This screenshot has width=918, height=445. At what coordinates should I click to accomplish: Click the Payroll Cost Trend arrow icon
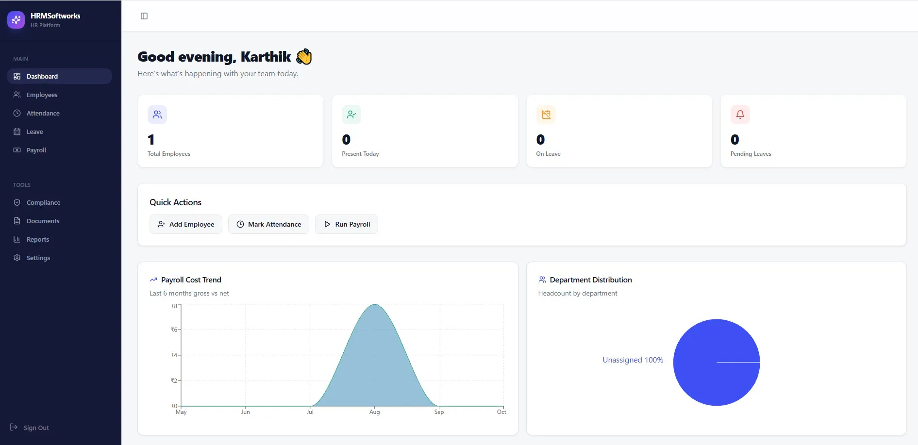point(153,280)
